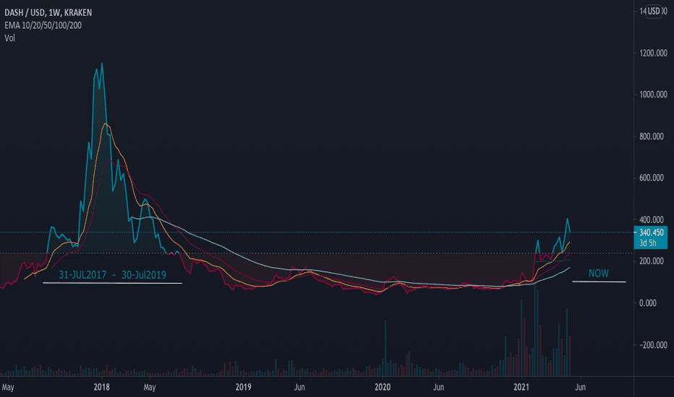
Task: Click the 200.000 price axis label
Action: 652,261
